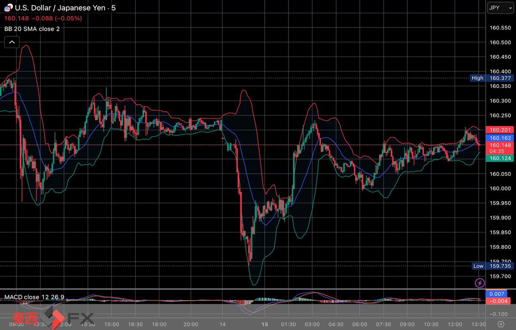Collapse the indicator legend chevron button
The height and width of the screenshot is (330, 516).
[x=12, y=42]
